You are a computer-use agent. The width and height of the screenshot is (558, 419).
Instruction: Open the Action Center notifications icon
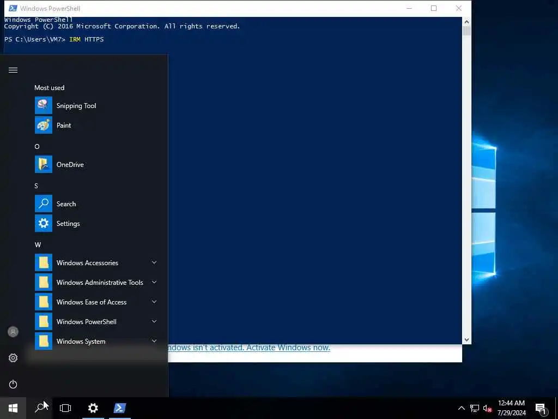click(541, 409)
